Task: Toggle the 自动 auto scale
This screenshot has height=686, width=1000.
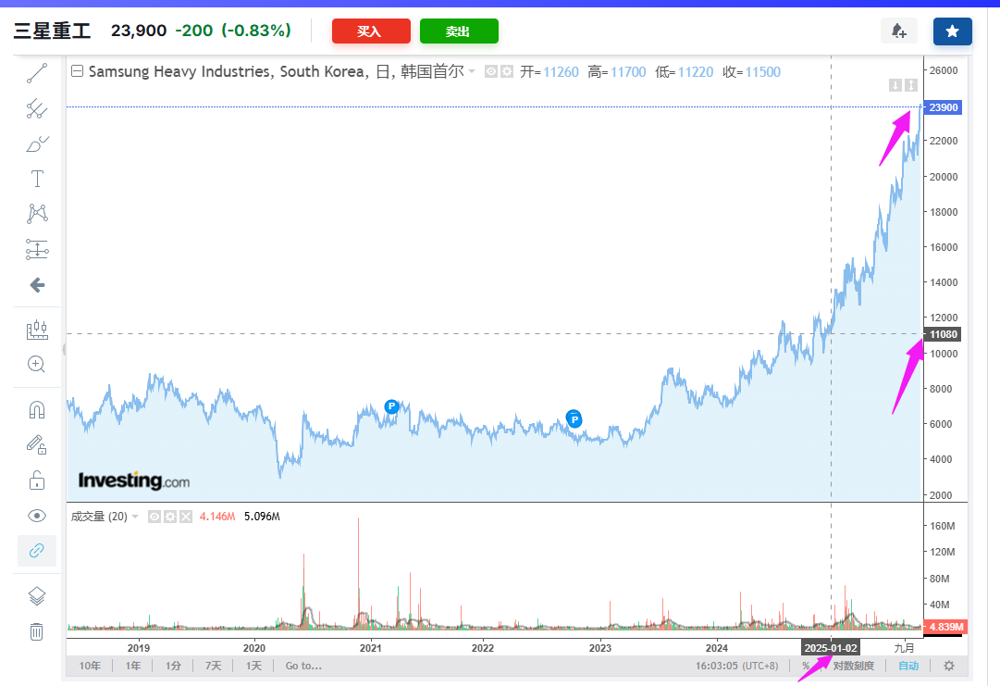Action: (908, 666)
